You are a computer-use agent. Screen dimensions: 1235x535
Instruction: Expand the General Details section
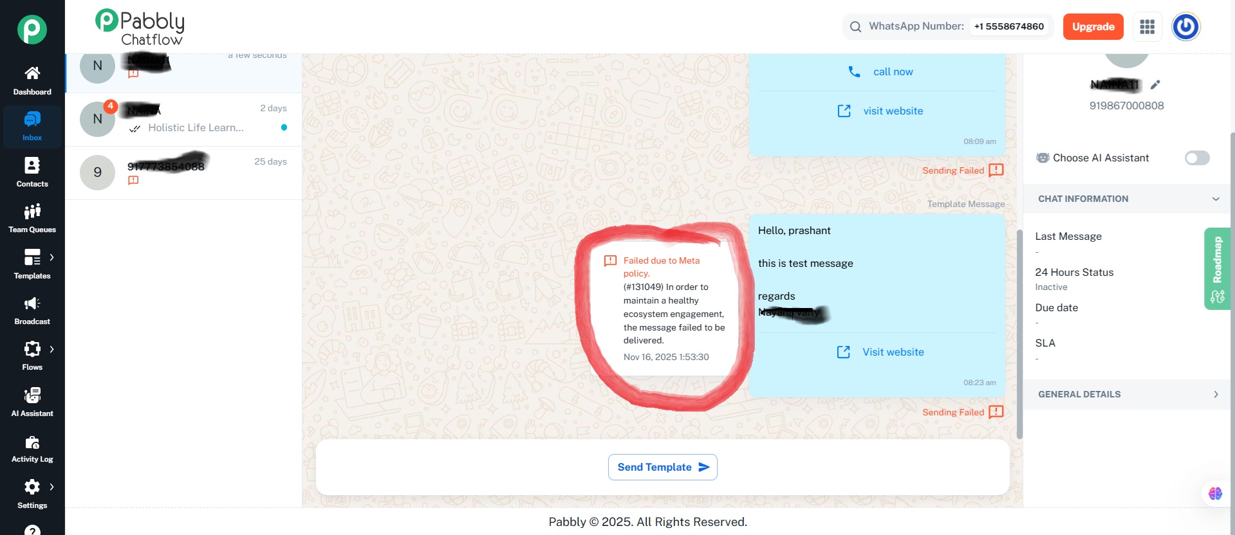1215,395
